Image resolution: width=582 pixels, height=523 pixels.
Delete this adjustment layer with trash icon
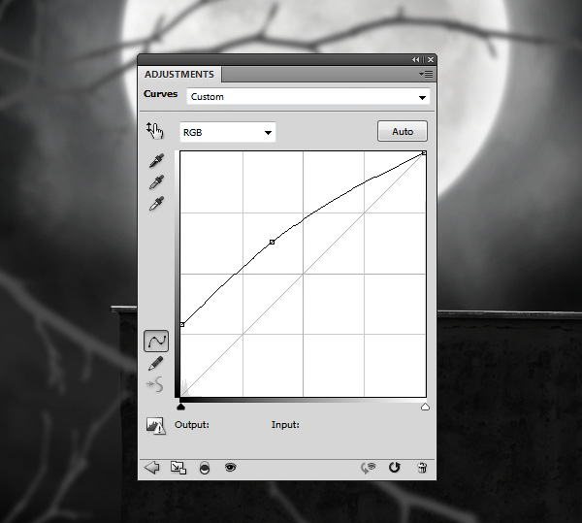(422, 468)
